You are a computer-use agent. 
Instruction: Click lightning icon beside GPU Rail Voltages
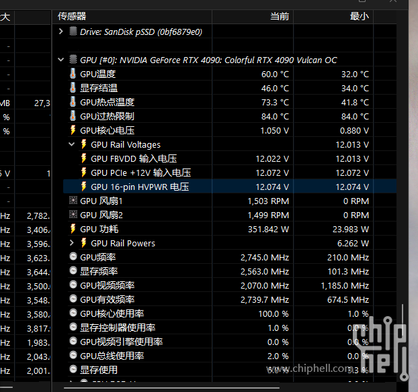[83, 144]
